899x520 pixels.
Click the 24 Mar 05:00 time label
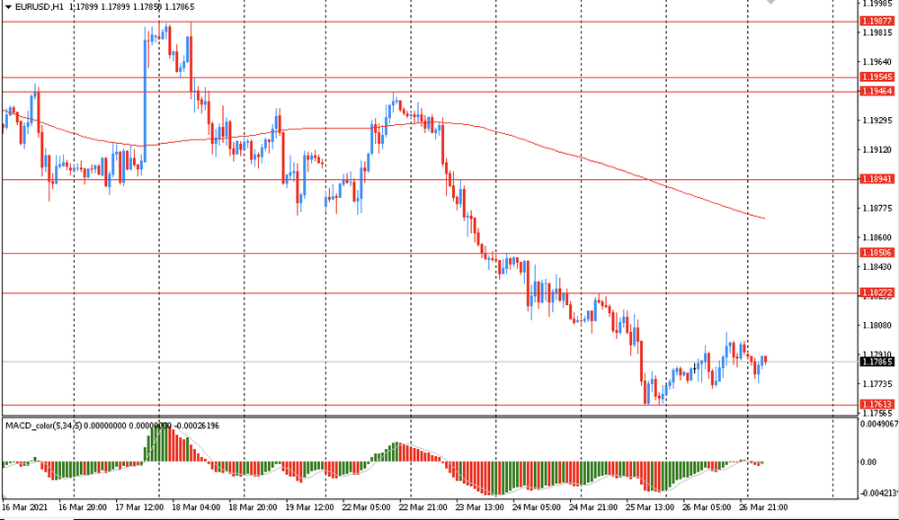point(537,507)
